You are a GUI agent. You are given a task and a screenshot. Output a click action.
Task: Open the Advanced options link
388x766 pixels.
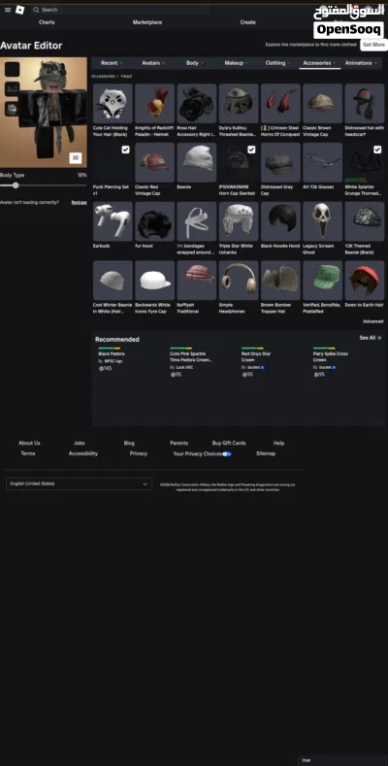pos(373,321)
